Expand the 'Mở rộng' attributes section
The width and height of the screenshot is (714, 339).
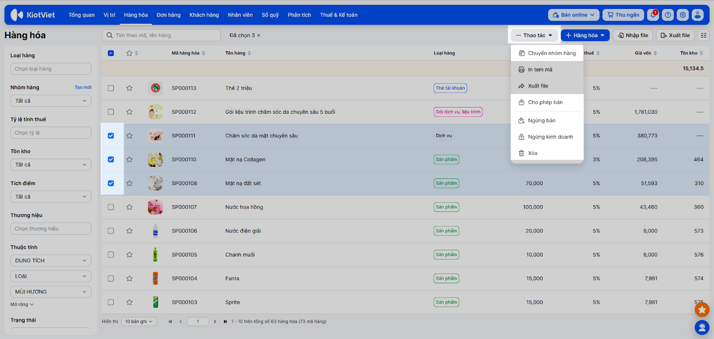click(22, 305)
